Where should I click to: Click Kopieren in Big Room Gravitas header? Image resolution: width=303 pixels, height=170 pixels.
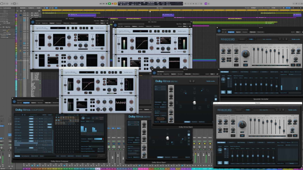click(x=52, y=23)
